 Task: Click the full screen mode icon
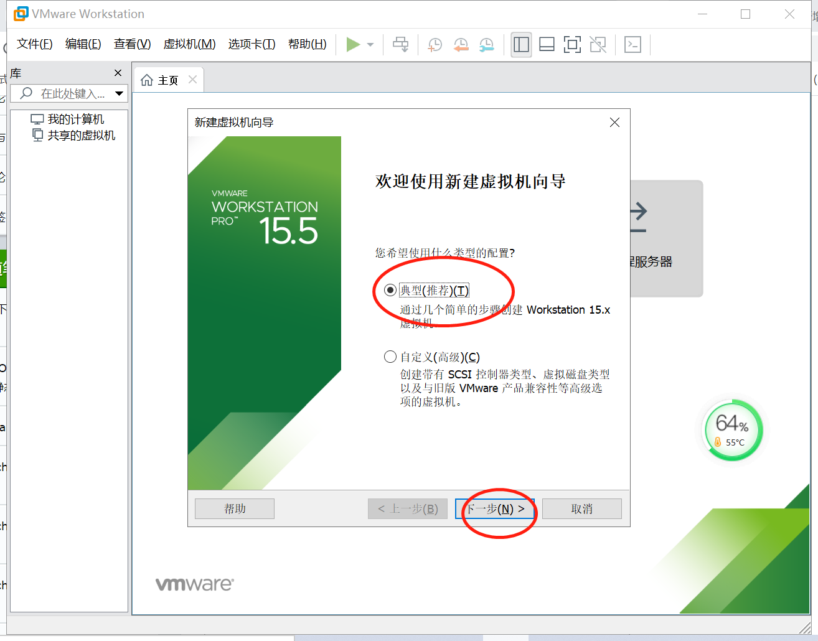pyautogui.click(x=572, y=44)
